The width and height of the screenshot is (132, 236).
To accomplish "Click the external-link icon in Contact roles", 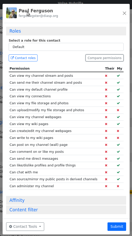I will coord(12,58).
